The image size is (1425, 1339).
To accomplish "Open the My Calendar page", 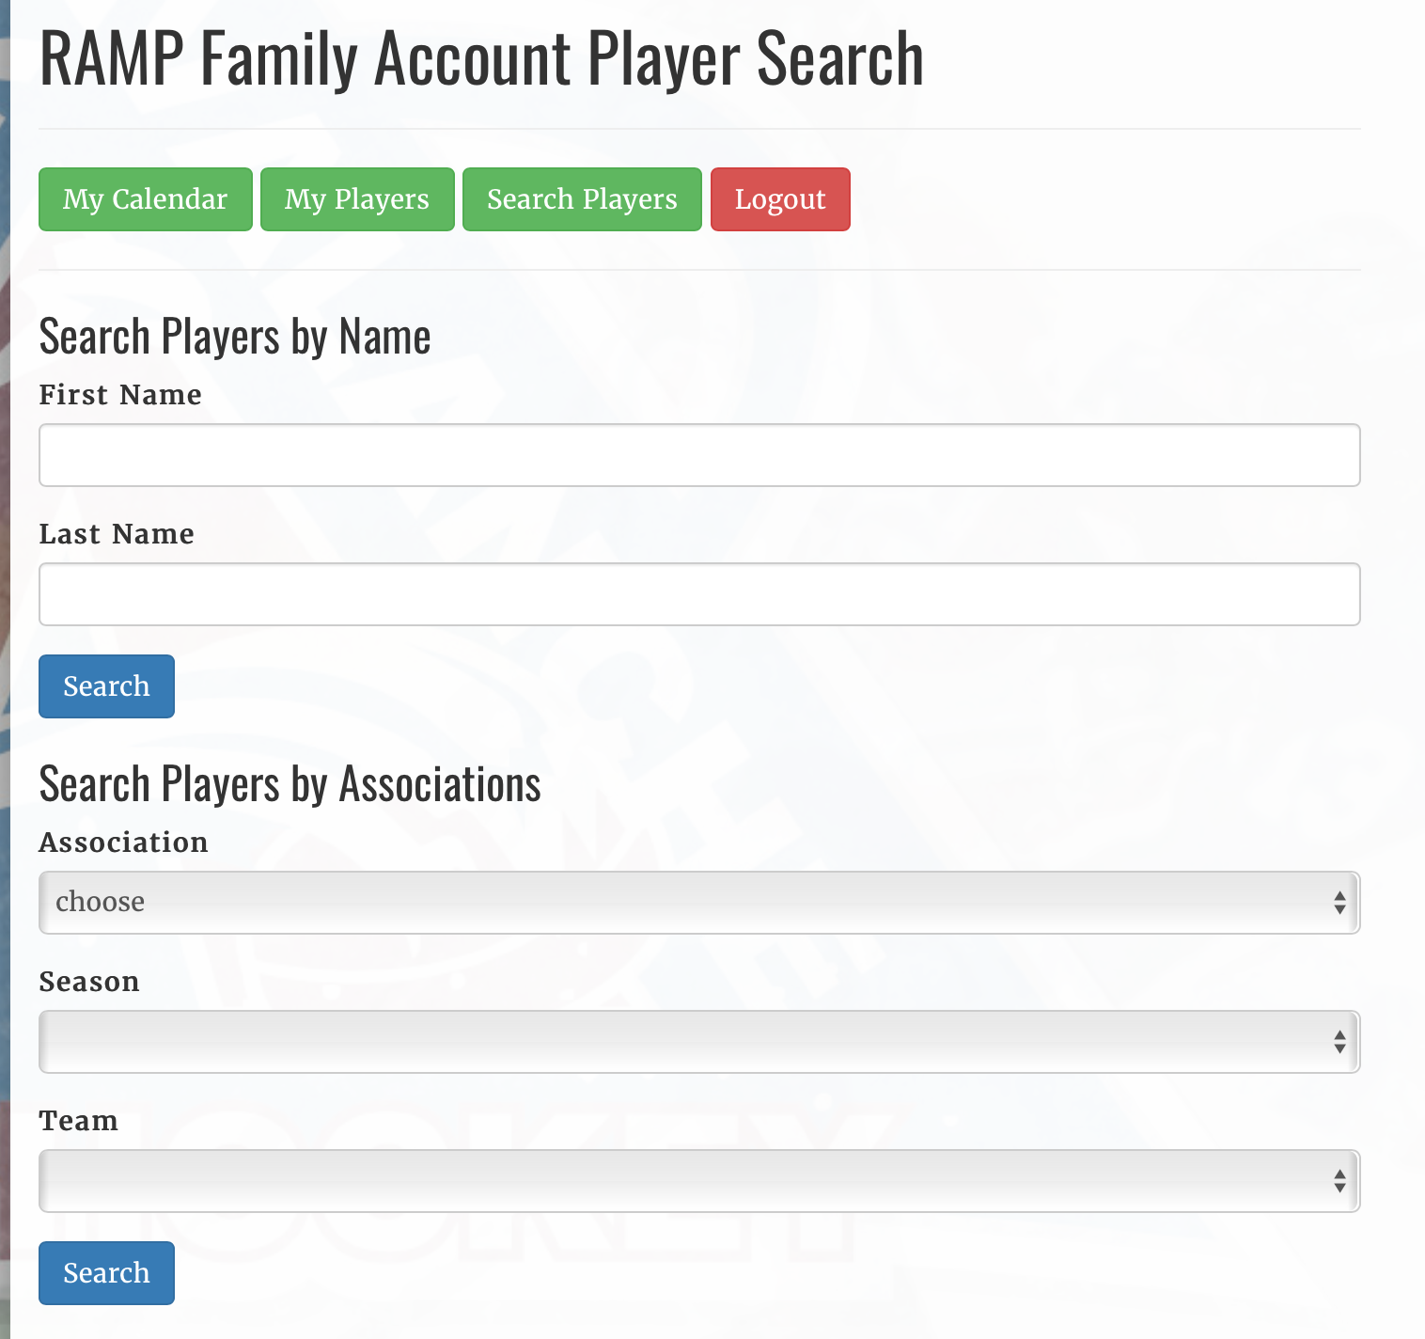I will click(x=145, y=199).
